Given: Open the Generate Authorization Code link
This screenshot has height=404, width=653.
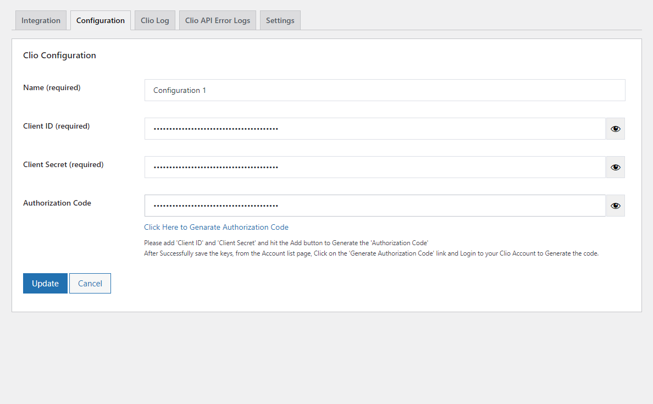Looking at the screenshot, I should pos(216,227).
